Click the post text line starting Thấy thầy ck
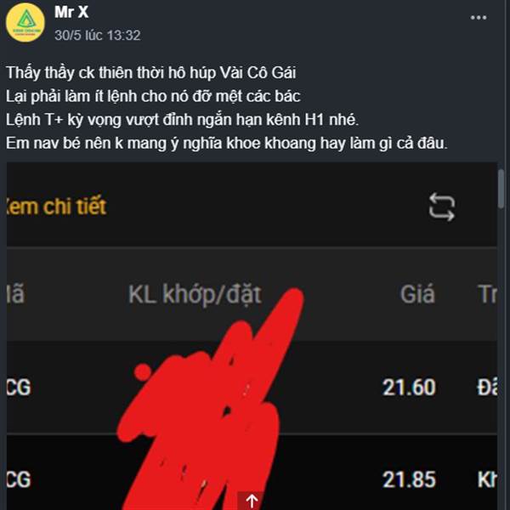 (x=151, y=72)
